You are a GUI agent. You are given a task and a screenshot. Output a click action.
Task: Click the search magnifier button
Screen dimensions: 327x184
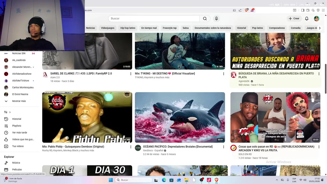205,18
